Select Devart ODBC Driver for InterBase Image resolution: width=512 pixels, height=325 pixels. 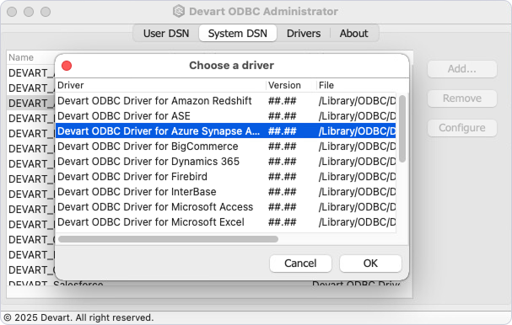225,192
